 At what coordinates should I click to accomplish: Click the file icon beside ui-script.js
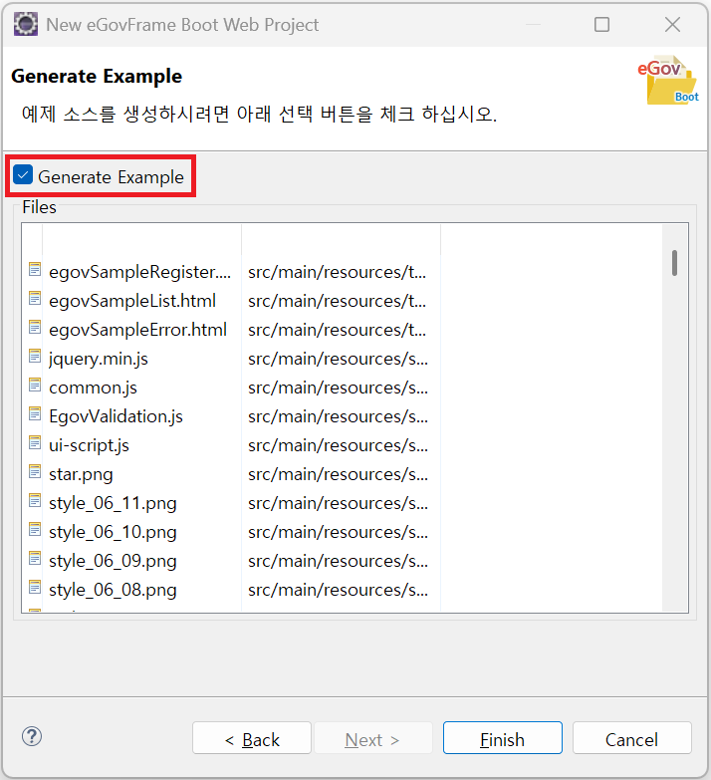point(35,442)
